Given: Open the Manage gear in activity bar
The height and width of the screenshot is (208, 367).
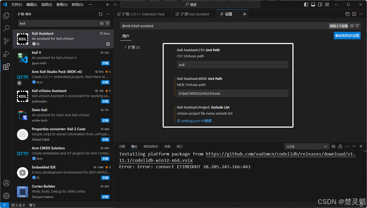Looking at the screenshot, I should 6,196.
